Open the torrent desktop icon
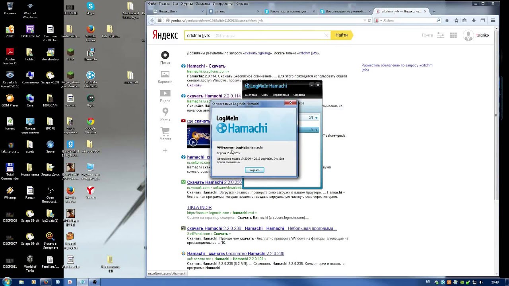The height and width of the screenshot is (286, 509). click(10, 124)
